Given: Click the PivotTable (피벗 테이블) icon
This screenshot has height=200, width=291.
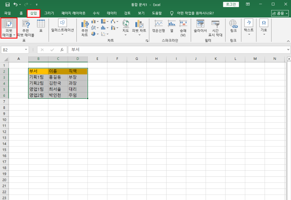Looking at the screenshot, I should point(9,24).
